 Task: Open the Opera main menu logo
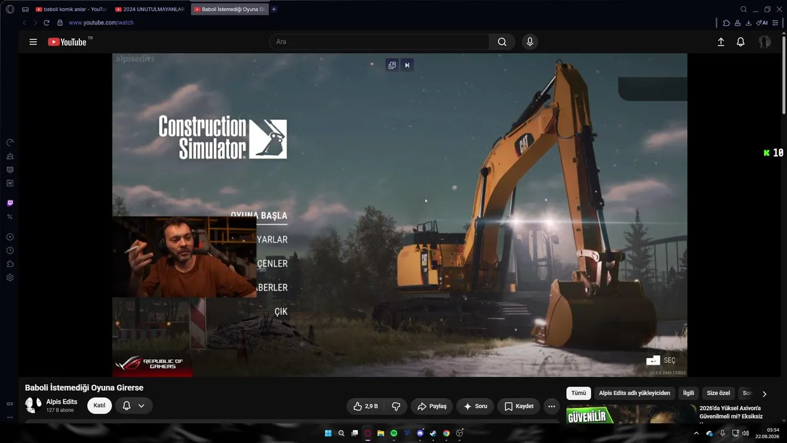[10, 9]
